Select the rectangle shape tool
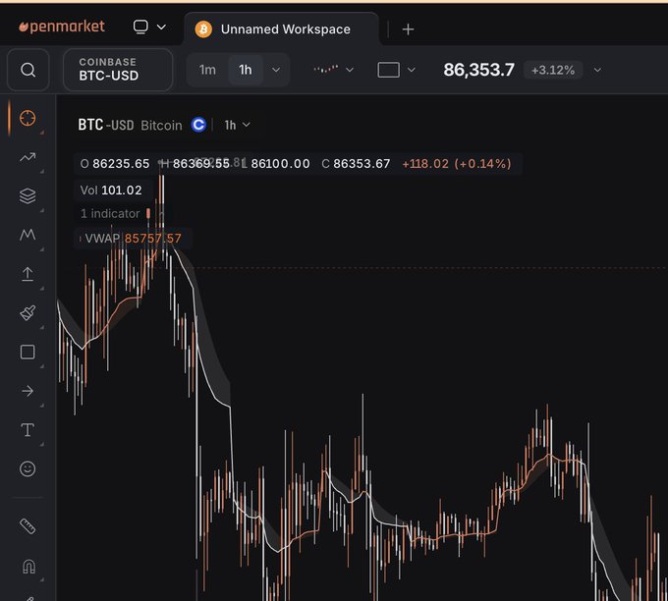 coord(28,352)
